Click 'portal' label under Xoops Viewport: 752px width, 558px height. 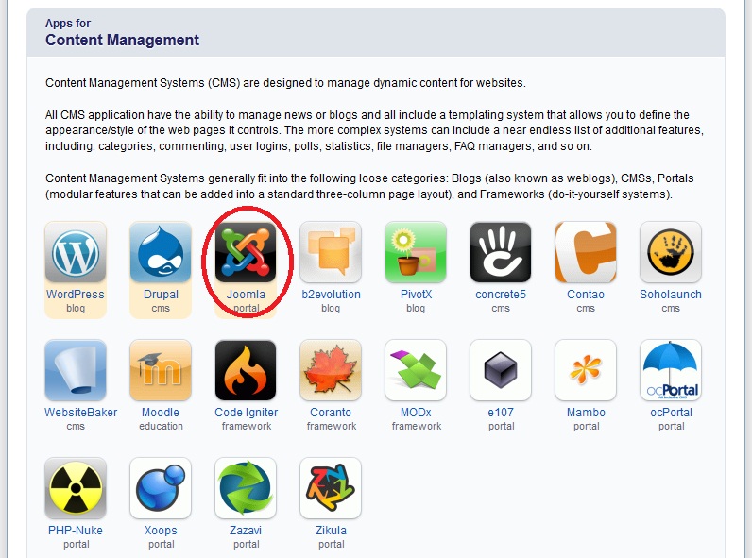tap(162, 544)
